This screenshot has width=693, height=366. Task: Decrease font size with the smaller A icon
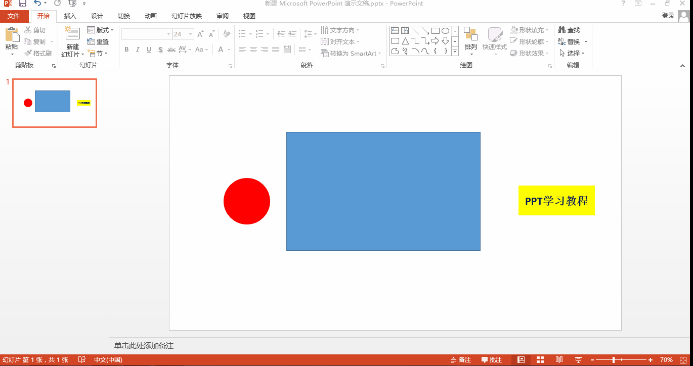pyautogui.click(x=212, y=34)
